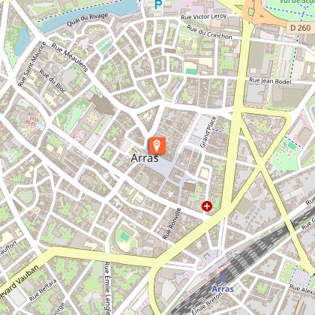
Task: Click the D 260 road shield
Action: [x=301, y=28]
